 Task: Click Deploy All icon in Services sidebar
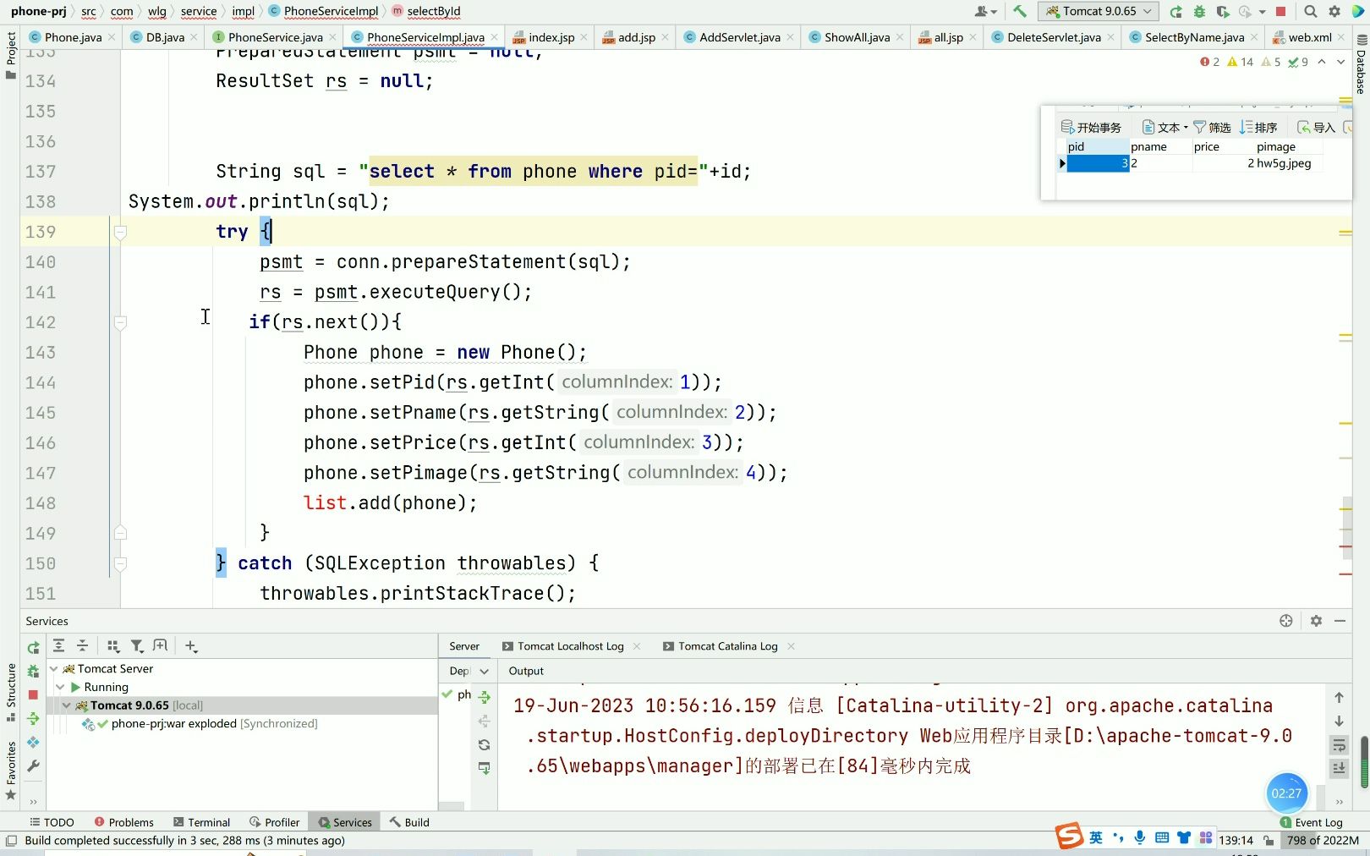pos(33,718)
